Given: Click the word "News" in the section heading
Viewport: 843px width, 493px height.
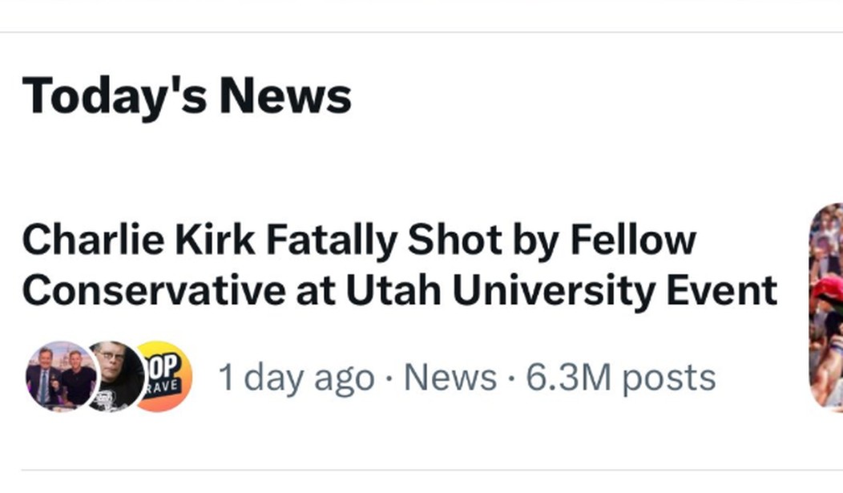Looking at the screenshot, I should (284, 95).
